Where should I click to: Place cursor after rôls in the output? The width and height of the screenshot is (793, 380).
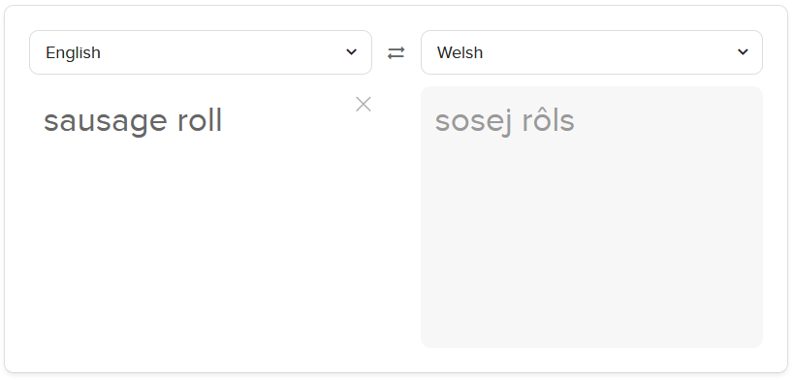click(x=576, y=120)
